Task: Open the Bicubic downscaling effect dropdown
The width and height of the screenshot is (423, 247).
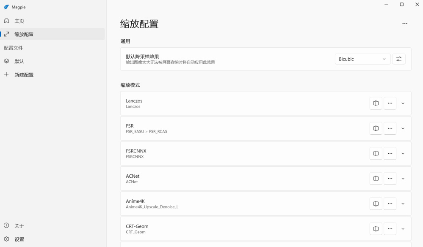Action: [x=362, y=59]
